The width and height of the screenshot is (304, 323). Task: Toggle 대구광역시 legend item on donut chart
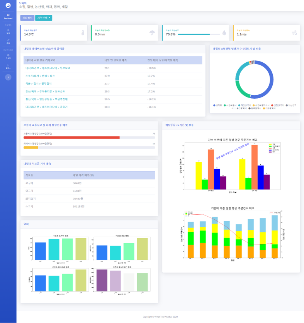point(269,108)
